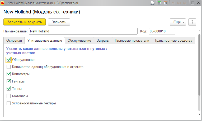Viewport: 202px width, 121px height.
Task: Maximize the New Hollahd window
Action: point(192,3)
